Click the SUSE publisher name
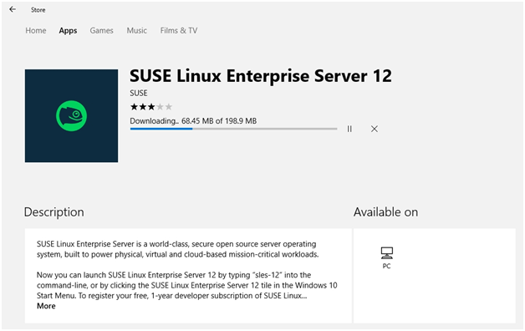525x331 pixels. pyautogui.click(x=139, y=93)
